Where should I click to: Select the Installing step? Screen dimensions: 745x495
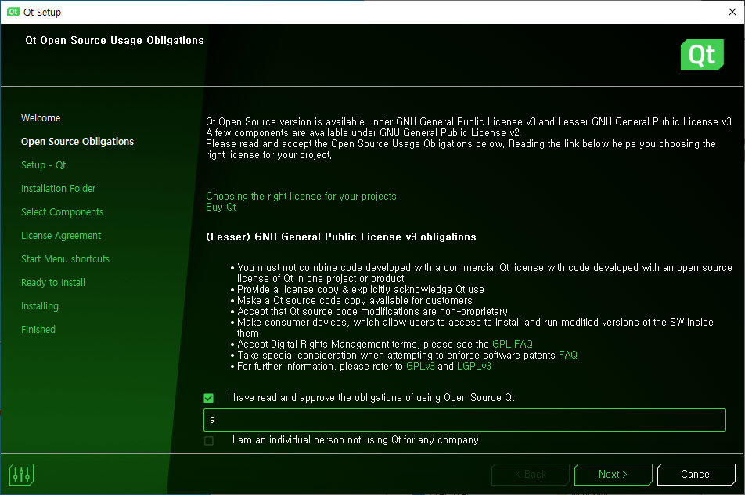(x=39, y=306)
